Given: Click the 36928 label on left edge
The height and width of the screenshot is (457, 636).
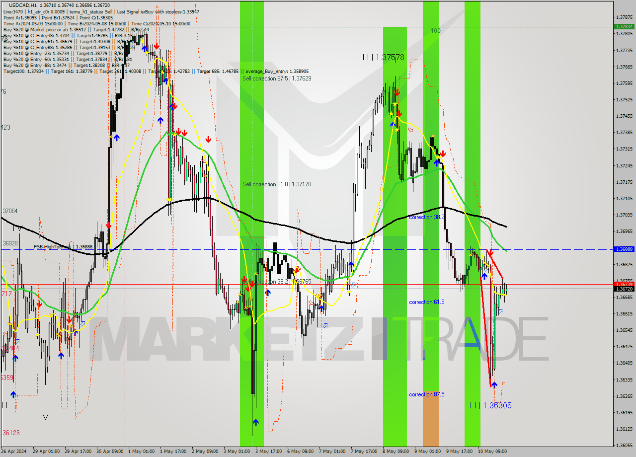Looking at the screenshot, I should click(9, 243).
